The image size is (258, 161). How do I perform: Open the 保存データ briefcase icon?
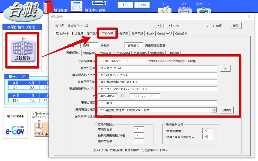pyautogui.click(x=203, y=10)
